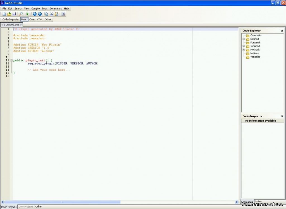Open the Tools menu
286x209 pixels.
coord(45,8)
